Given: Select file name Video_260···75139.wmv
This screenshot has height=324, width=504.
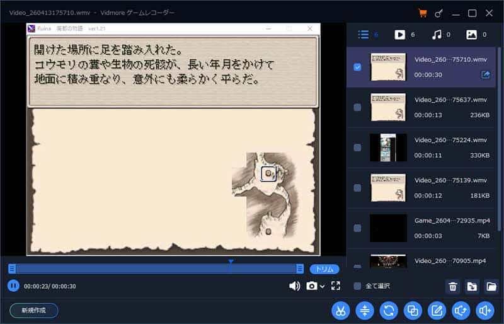Looking at the screenshot, I should (450, 180).
